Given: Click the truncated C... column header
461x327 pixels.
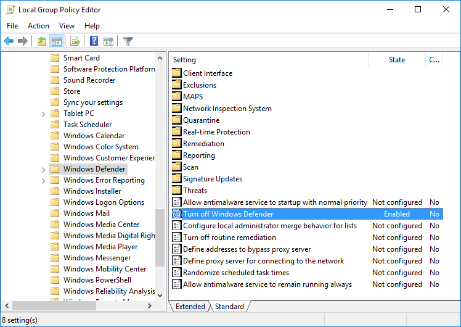Looking at the screenshot, I should pos(434,60).
